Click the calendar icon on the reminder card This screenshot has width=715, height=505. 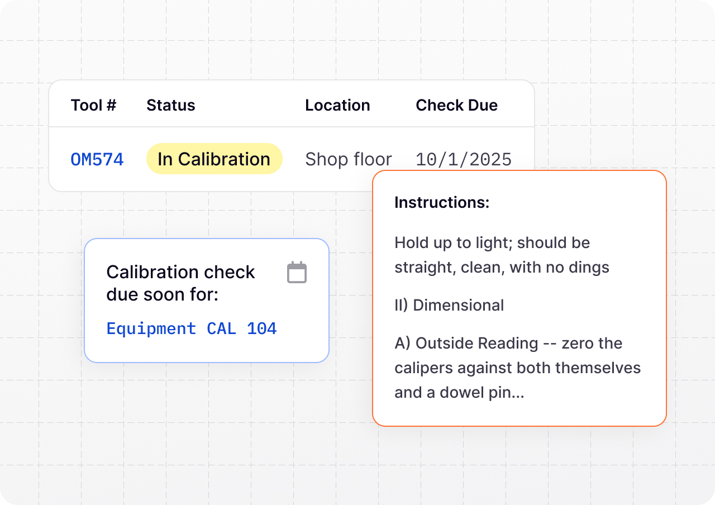click(x=297, y=272)
